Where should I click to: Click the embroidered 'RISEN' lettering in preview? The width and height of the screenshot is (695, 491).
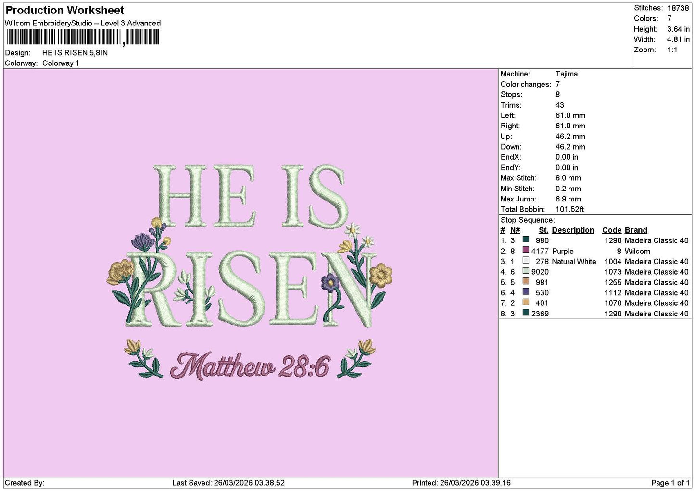click(250, 289)
